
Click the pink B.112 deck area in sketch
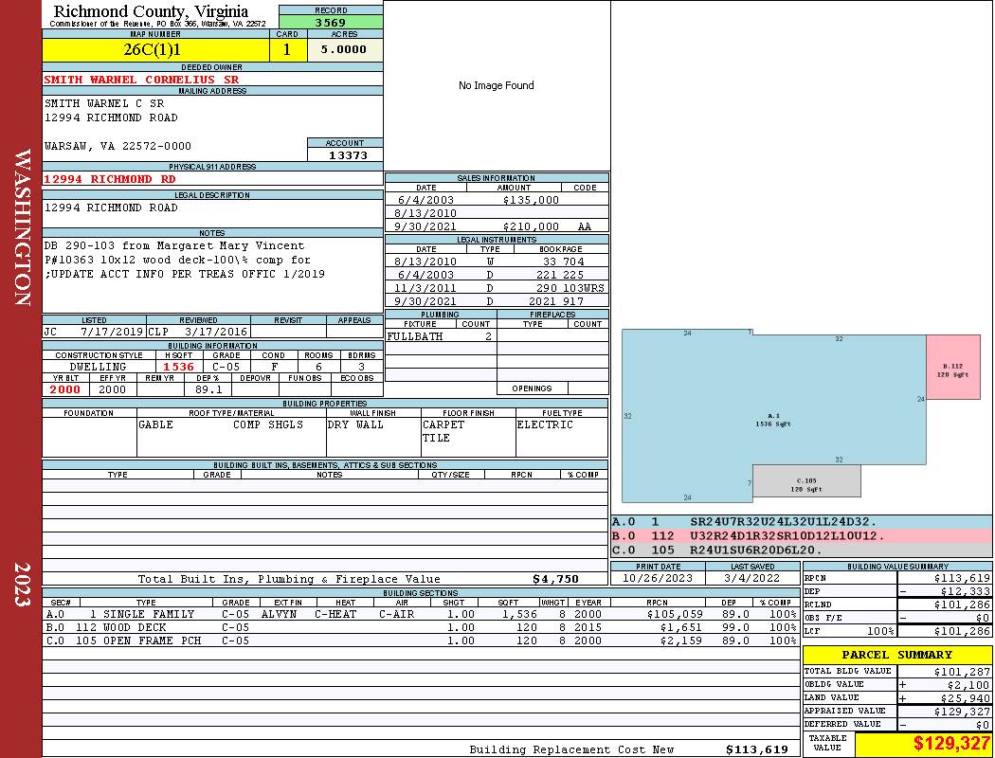pyautogui.click(x=952, y=369)
